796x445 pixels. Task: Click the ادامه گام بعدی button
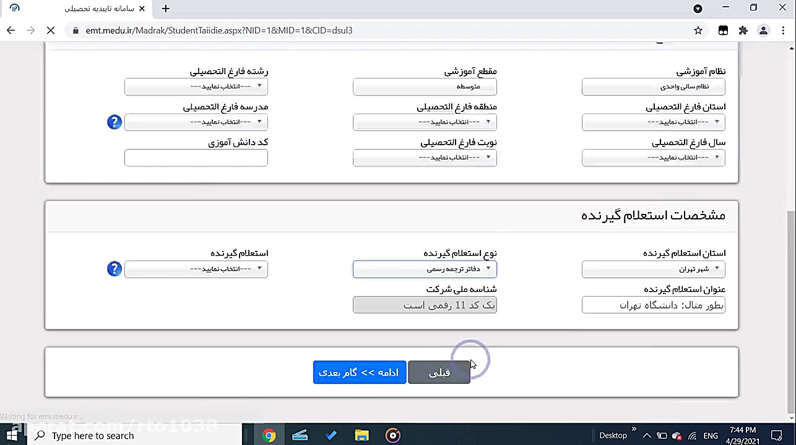point(360,372)
